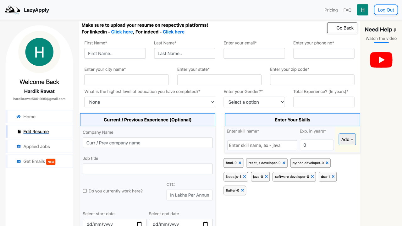
Task: Check 'Do you currently work here?'
Action: click(x=85, y=191)
